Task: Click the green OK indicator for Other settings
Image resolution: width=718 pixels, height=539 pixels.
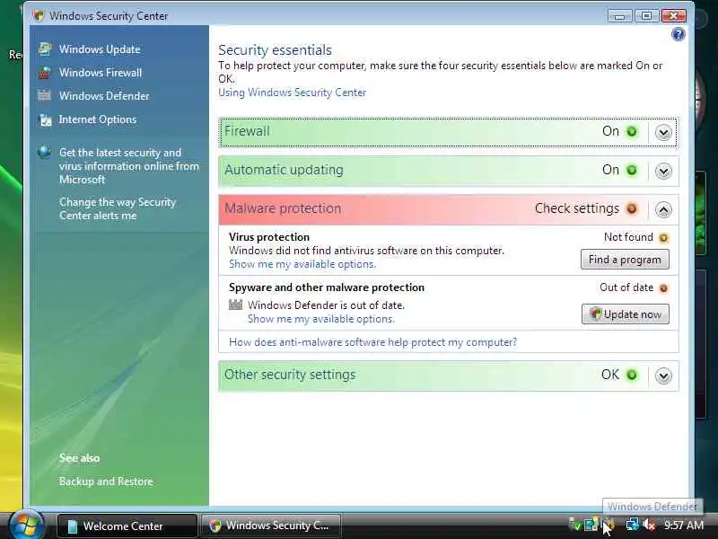Action: pos(632,375)
